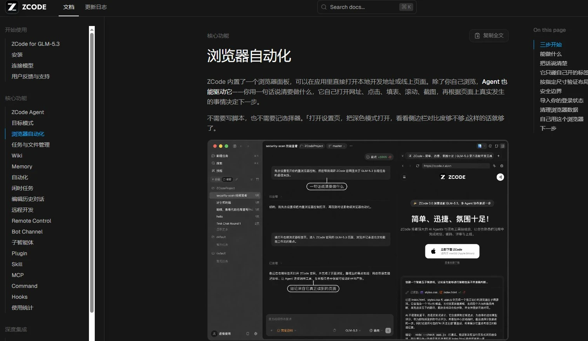Click the magnifier icon in the search bar
Image resolution: width=588 pixels, height=341 pixels.
tap(324, 7)
